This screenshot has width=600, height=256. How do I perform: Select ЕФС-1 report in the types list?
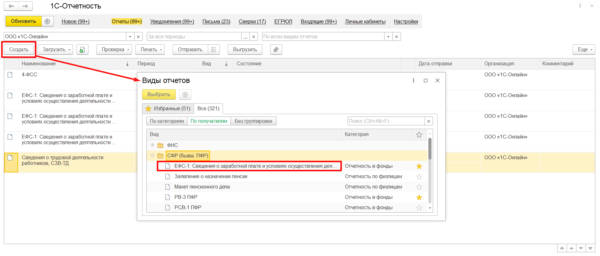[253, 166]
